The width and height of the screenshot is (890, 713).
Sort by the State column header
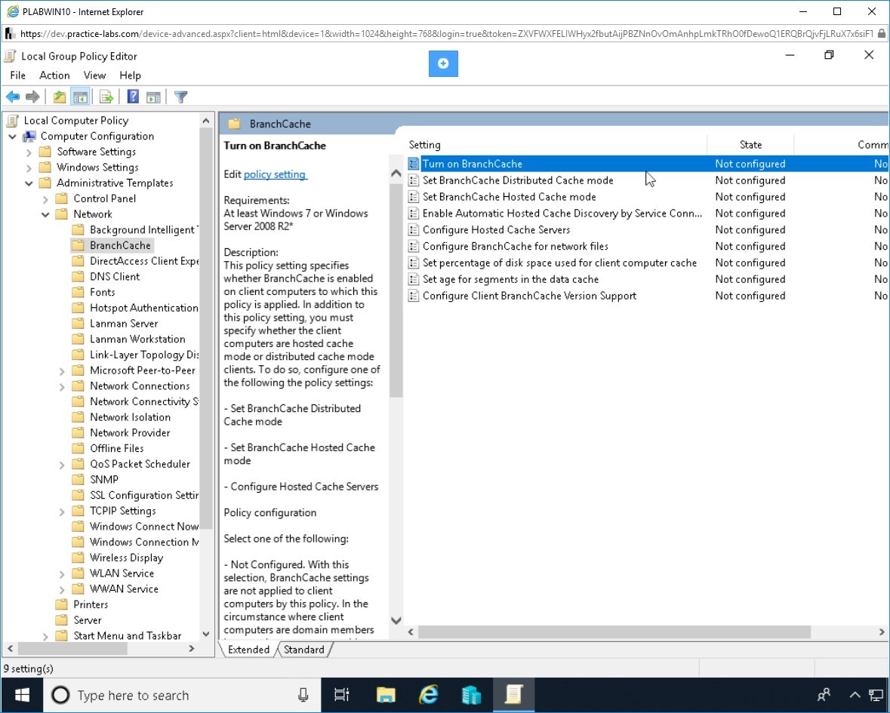[750, 145]
